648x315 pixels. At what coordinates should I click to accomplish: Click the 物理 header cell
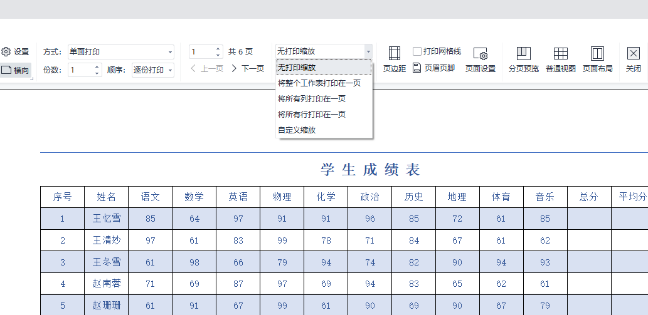[282, 197]
